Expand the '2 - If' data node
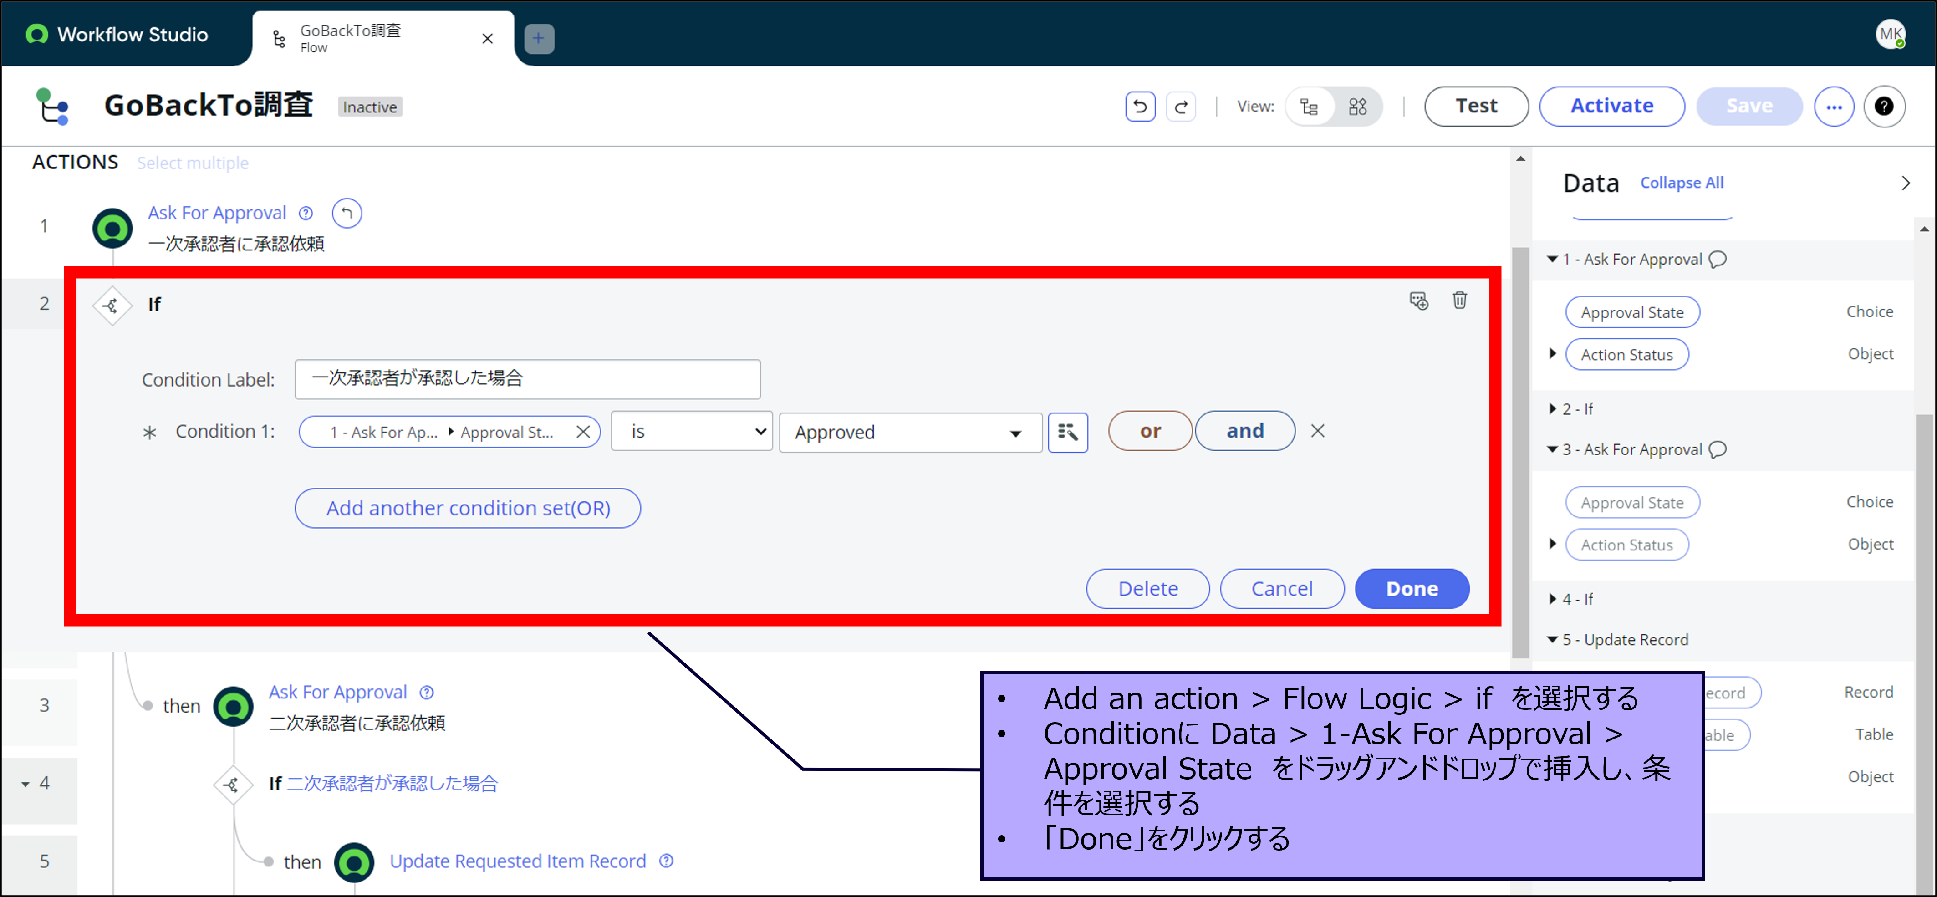1937x897 pixels. point(1553,408)
